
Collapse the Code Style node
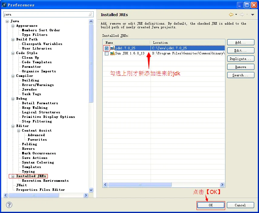pos(13,53)
